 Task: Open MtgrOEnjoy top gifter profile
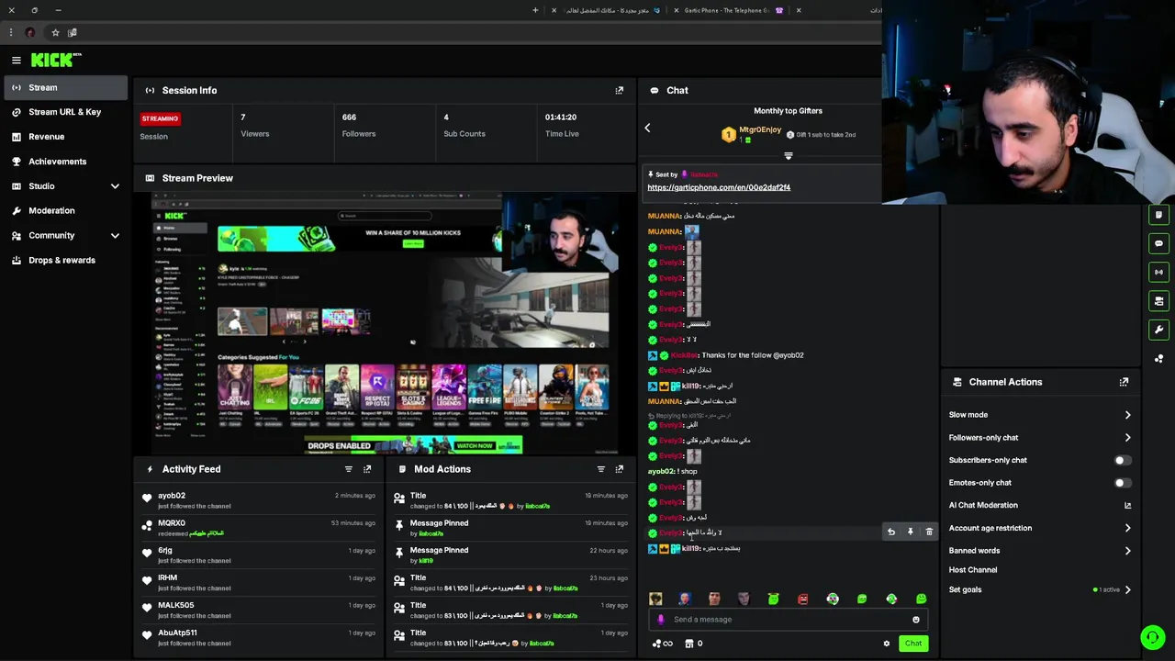(760, 129)
